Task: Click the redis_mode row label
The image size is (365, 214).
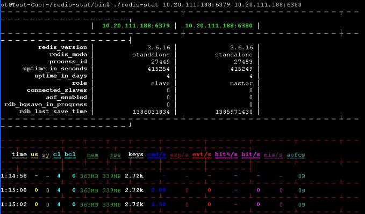Action: pyautogui.click(x=68, y=55)
